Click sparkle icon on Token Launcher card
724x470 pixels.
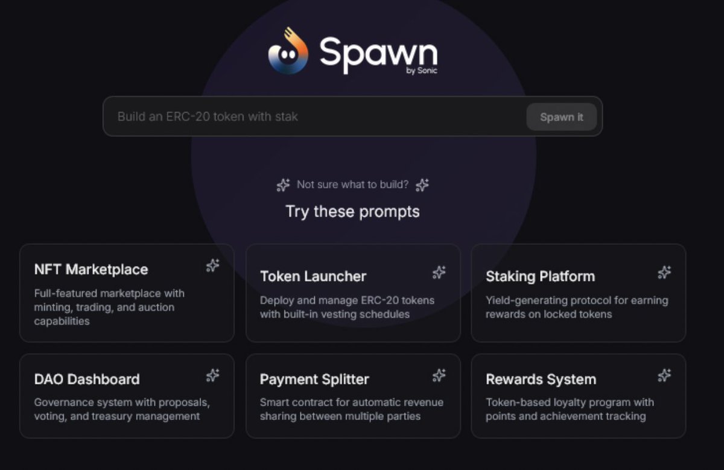click(x=439, y=273)
